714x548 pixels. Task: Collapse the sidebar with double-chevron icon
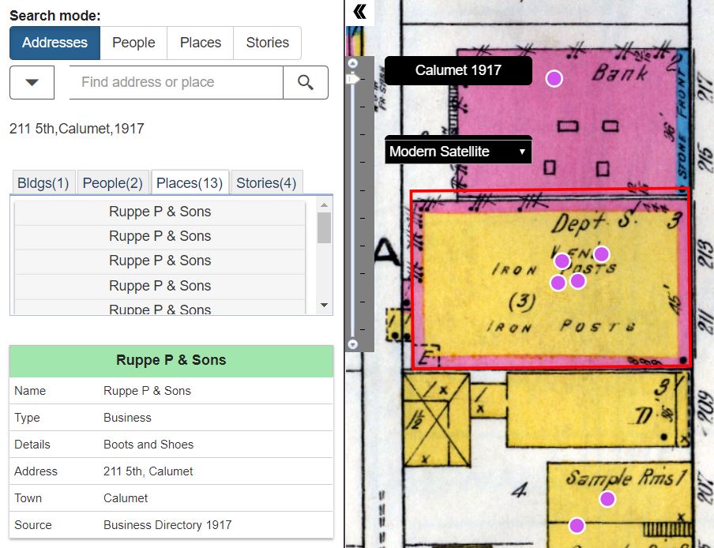point(359,12)
